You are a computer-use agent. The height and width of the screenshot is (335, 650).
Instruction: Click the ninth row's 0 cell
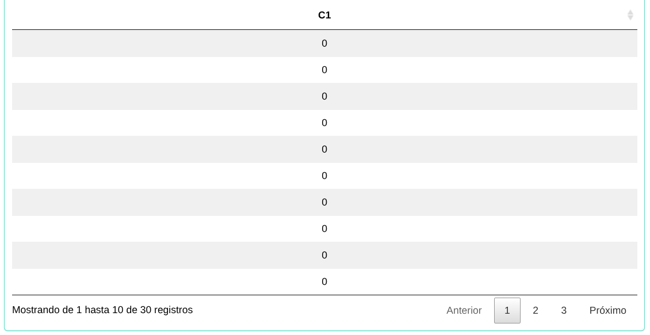[x=324, y=255]
